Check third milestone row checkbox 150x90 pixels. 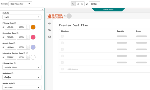tap(62, 49)
